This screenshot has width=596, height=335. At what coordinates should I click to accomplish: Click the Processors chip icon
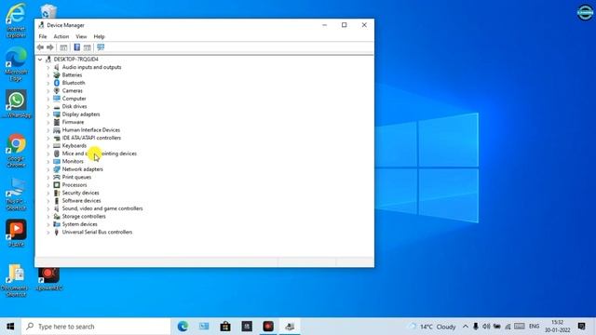tap(57, 185)
